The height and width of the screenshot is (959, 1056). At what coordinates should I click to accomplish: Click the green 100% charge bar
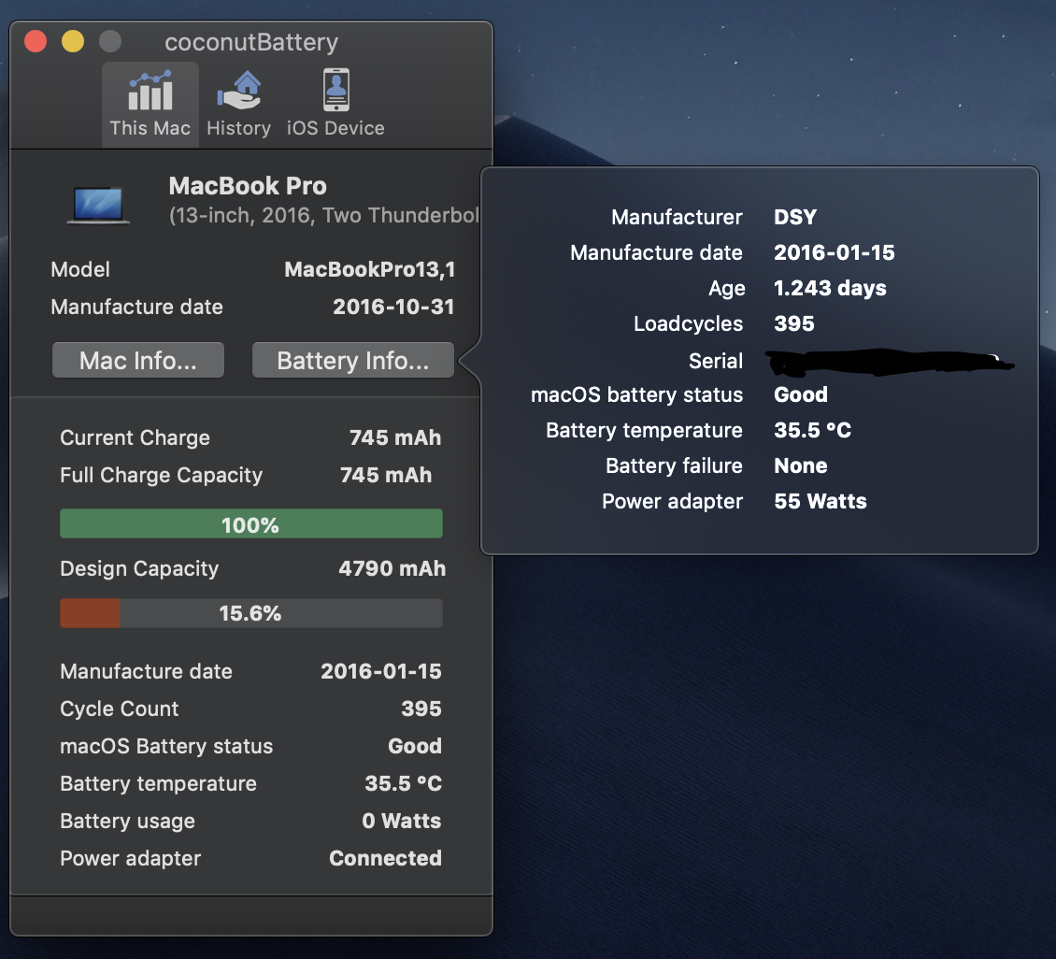(251, 524)
